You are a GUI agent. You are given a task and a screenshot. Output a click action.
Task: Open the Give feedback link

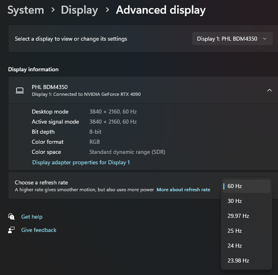[x=39, y=230]
